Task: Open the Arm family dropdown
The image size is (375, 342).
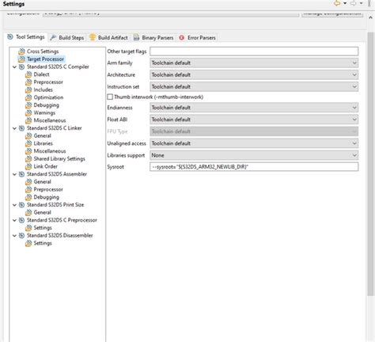Action: coord(254,63)
